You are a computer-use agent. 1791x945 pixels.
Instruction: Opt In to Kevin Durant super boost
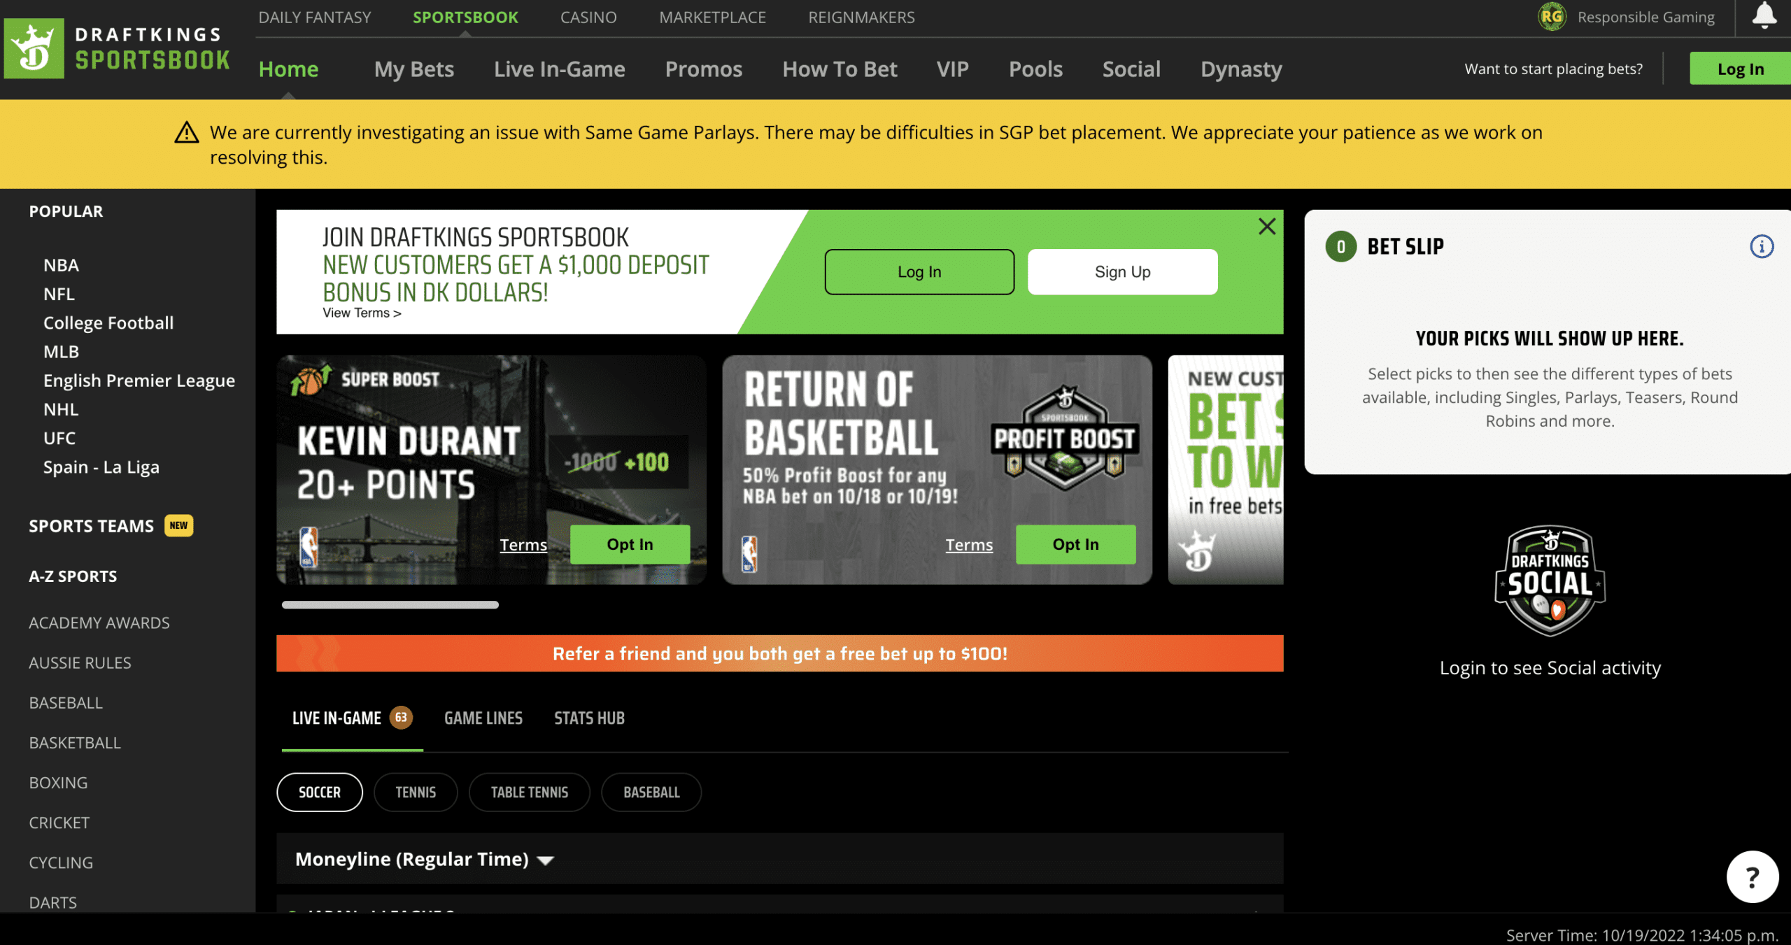[630, 544]
